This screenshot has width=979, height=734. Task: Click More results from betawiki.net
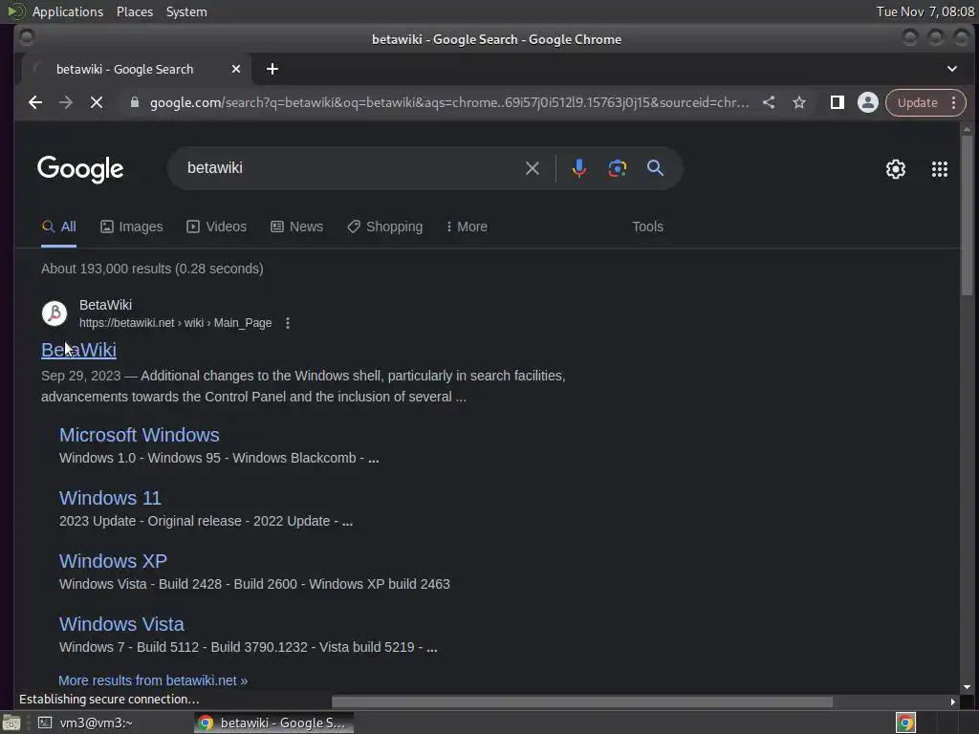coord(153,680)
